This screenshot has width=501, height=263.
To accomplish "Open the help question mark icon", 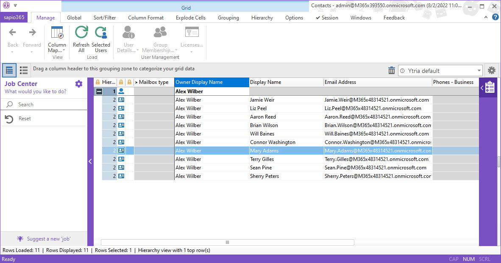I will tap(495, 17).
